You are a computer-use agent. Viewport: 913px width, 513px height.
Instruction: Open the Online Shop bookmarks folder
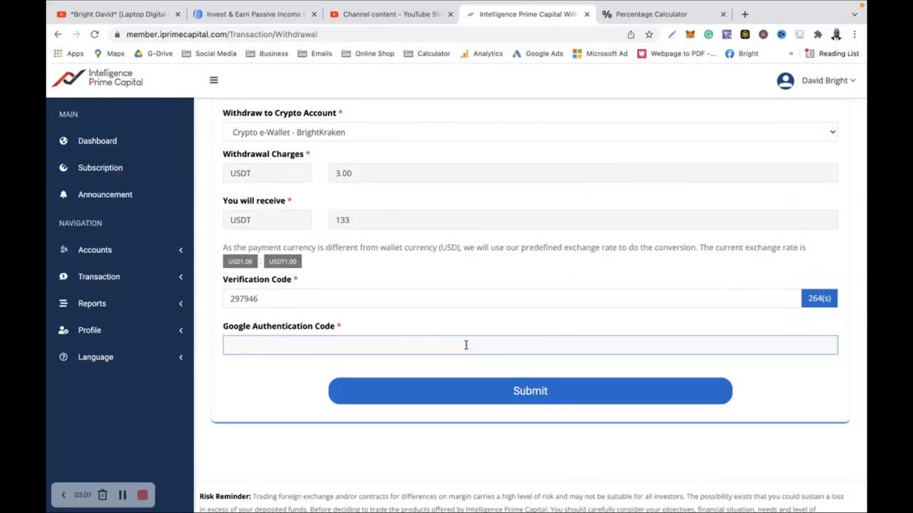coord(367,53)
